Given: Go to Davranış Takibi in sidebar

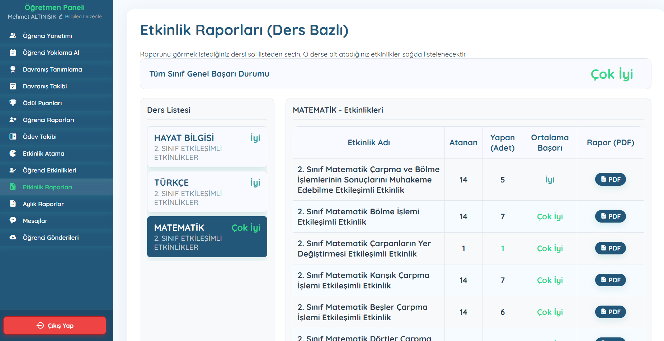Looking at the screenshot, I should pos(44,86).
